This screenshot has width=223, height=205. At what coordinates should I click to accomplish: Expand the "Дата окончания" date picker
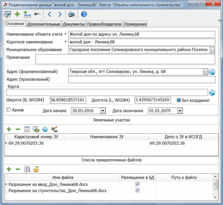180,111
